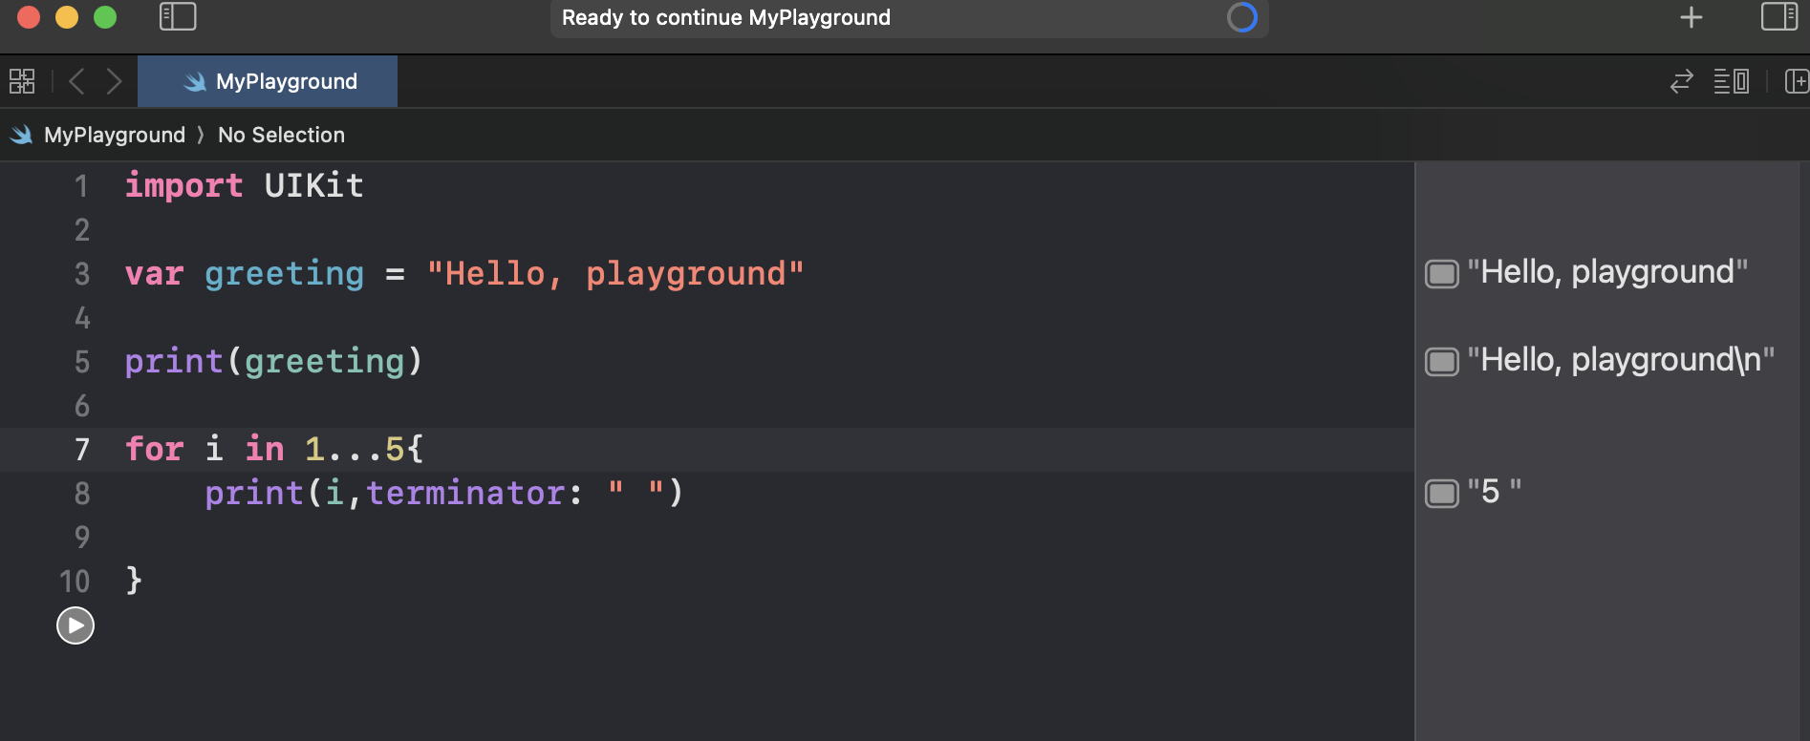
Task: Click UIKit in the import statement
Action: tap(313, 184)
